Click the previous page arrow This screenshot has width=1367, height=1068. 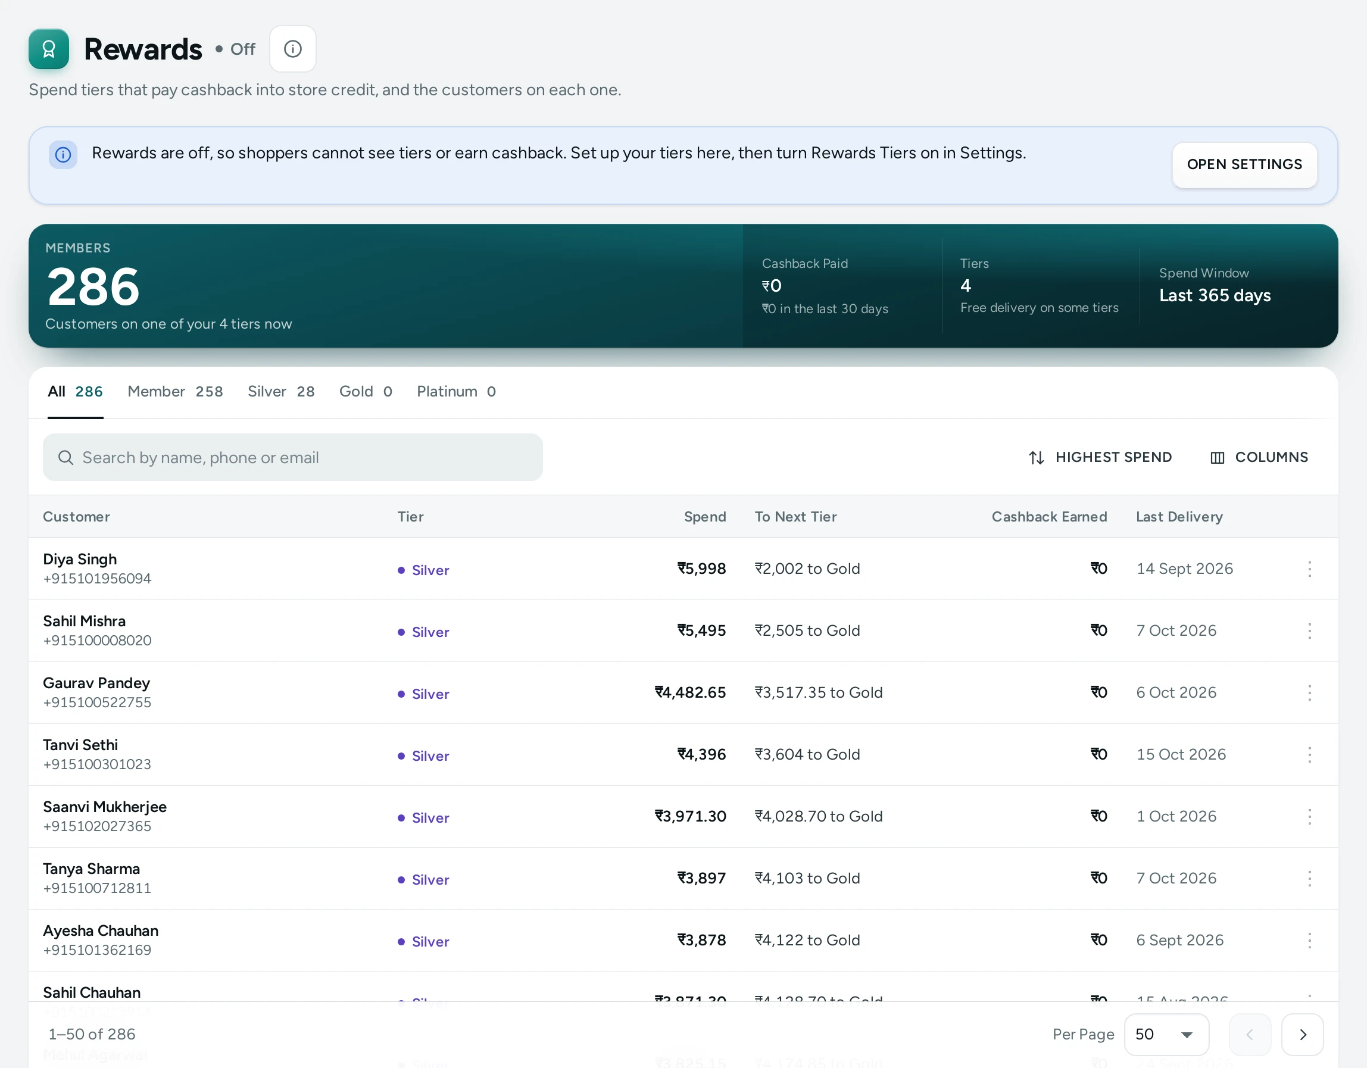1250,1034
